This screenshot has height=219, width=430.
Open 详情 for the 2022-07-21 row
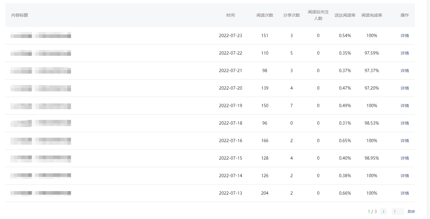pos(404,71)
